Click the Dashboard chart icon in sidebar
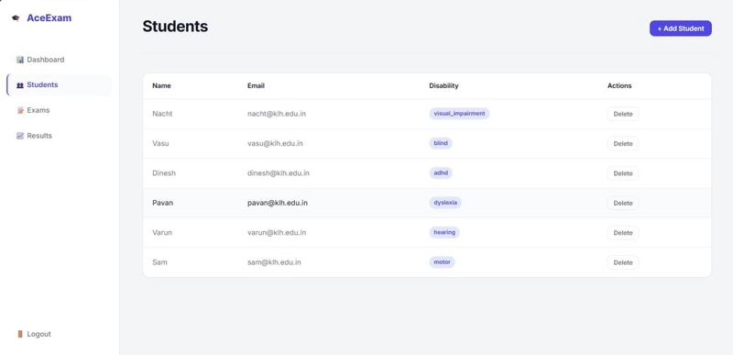 [x=20, y=60]
